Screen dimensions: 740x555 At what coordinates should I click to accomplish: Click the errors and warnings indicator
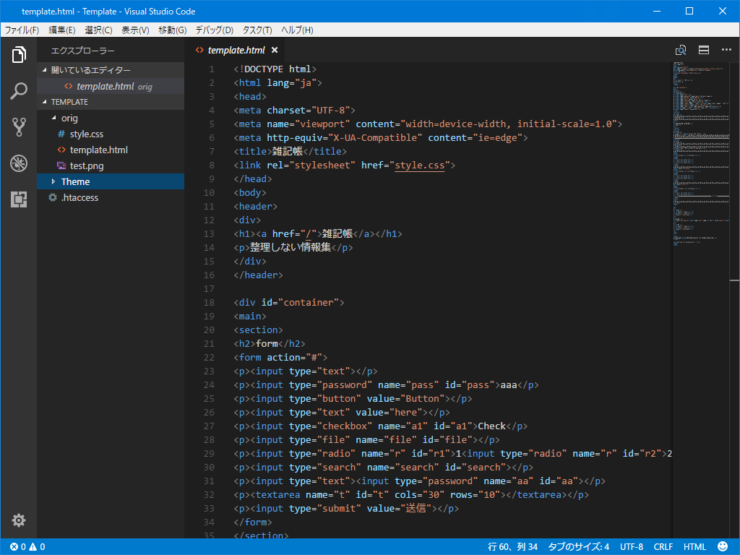[27, 546]
